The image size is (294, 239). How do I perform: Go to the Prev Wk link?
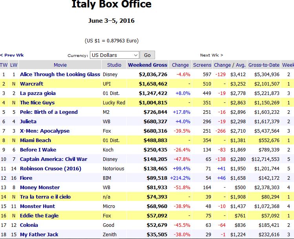click(x=12, y=55)
